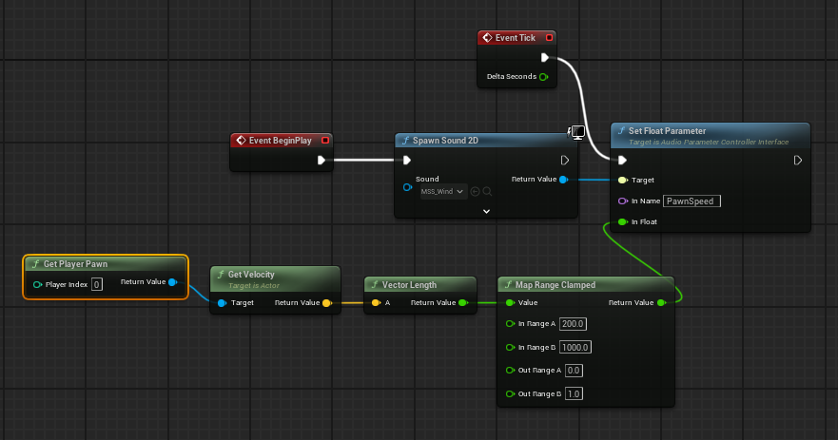This screenshot has width=838, height=440.
Task: Click Spawn Sound 2D Return Value pin
Action: coord(563,180)
